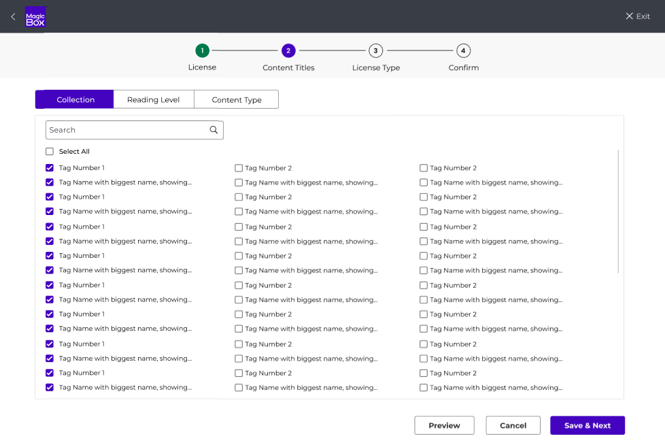Check the topmost Tag Number 2 in middle column
Viewport: 665px width, 443px height.
(239, 168)
